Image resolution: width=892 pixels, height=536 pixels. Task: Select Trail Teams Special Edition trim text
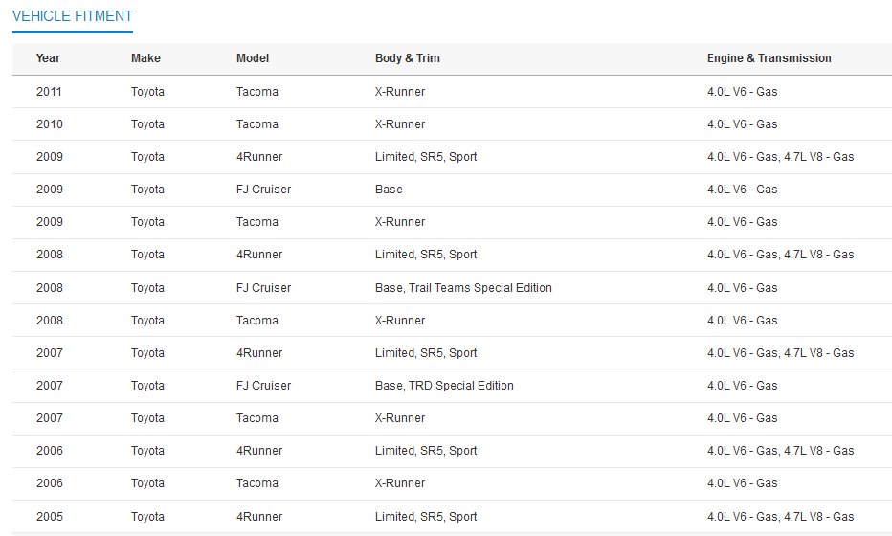click(x=480, y=288)
